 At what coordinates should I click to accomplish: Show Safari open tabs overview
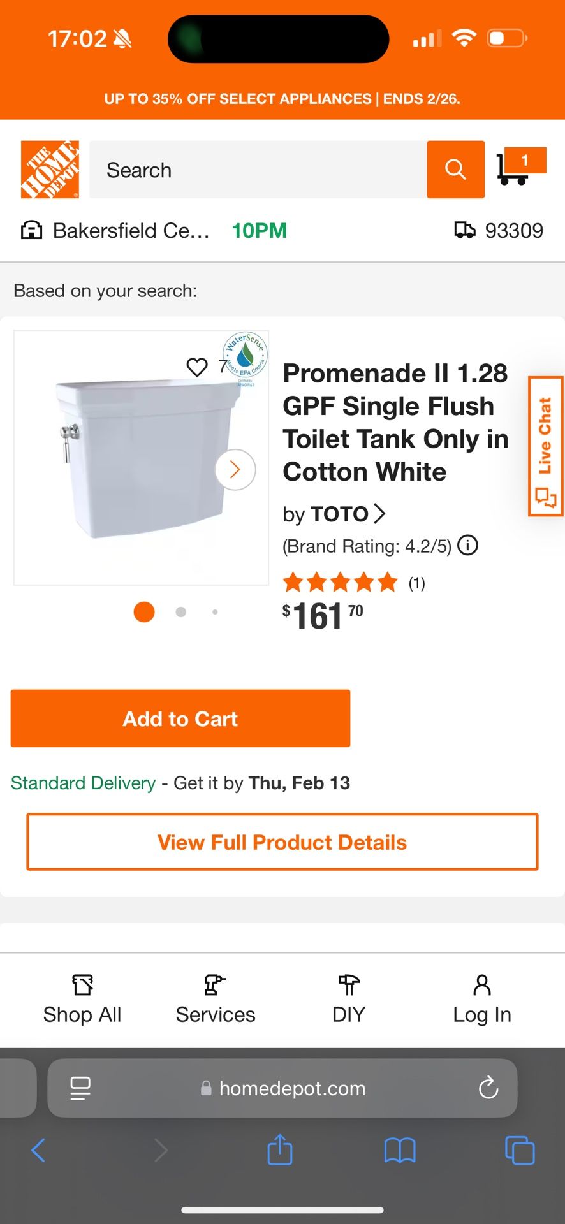click(x=520, y=1150)
